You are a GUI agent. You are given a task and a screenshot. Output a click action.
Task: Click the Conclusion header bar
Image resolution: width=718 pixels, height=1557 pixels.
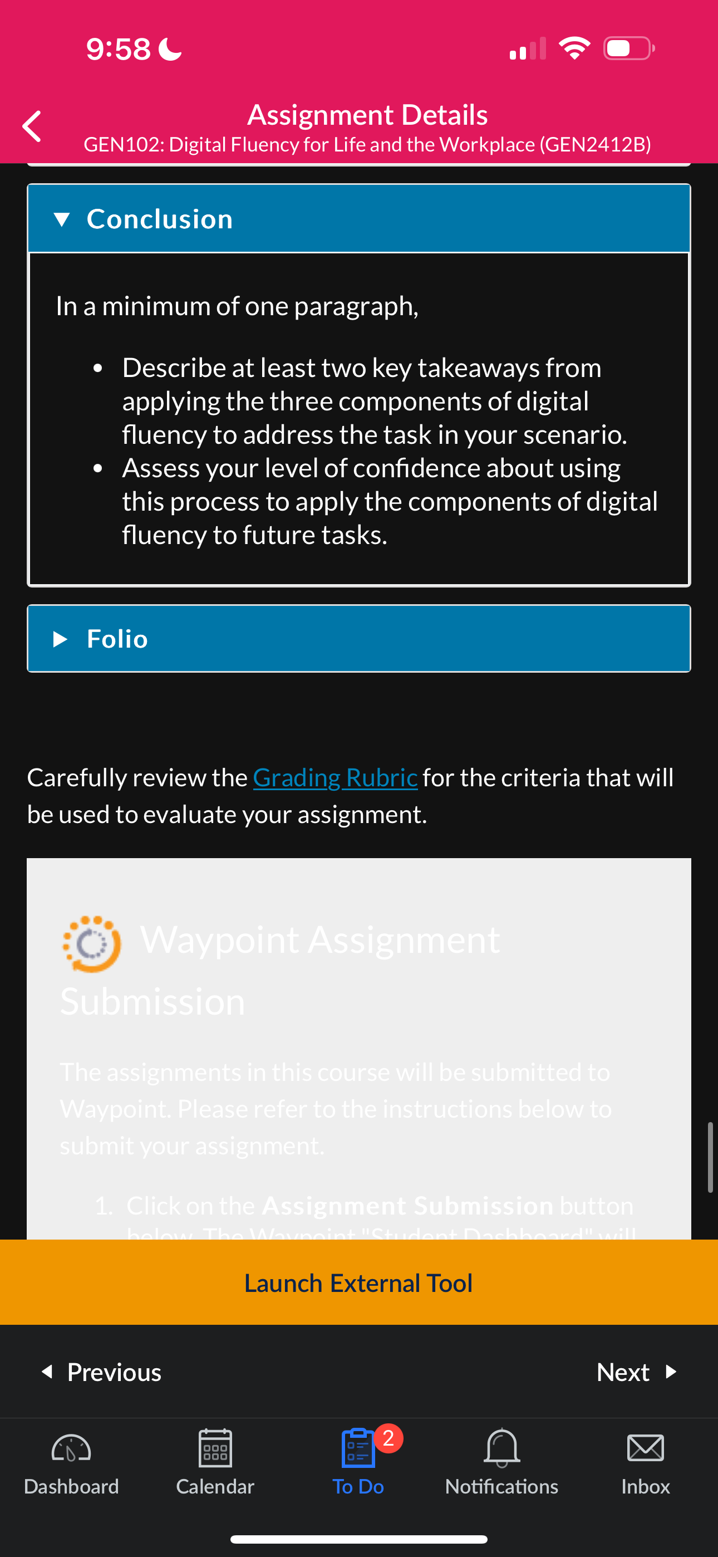click(359, 218)
